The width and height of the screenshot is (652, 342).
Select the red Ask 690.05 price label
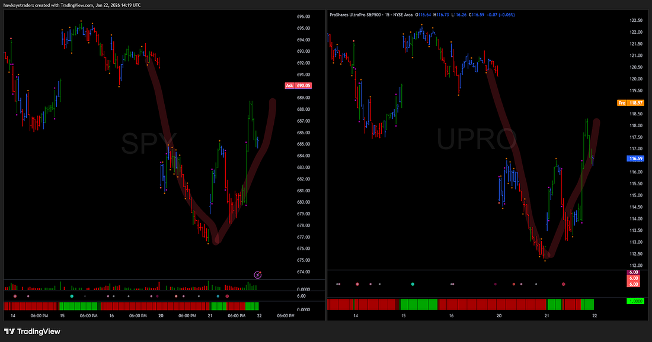[298, 85]
